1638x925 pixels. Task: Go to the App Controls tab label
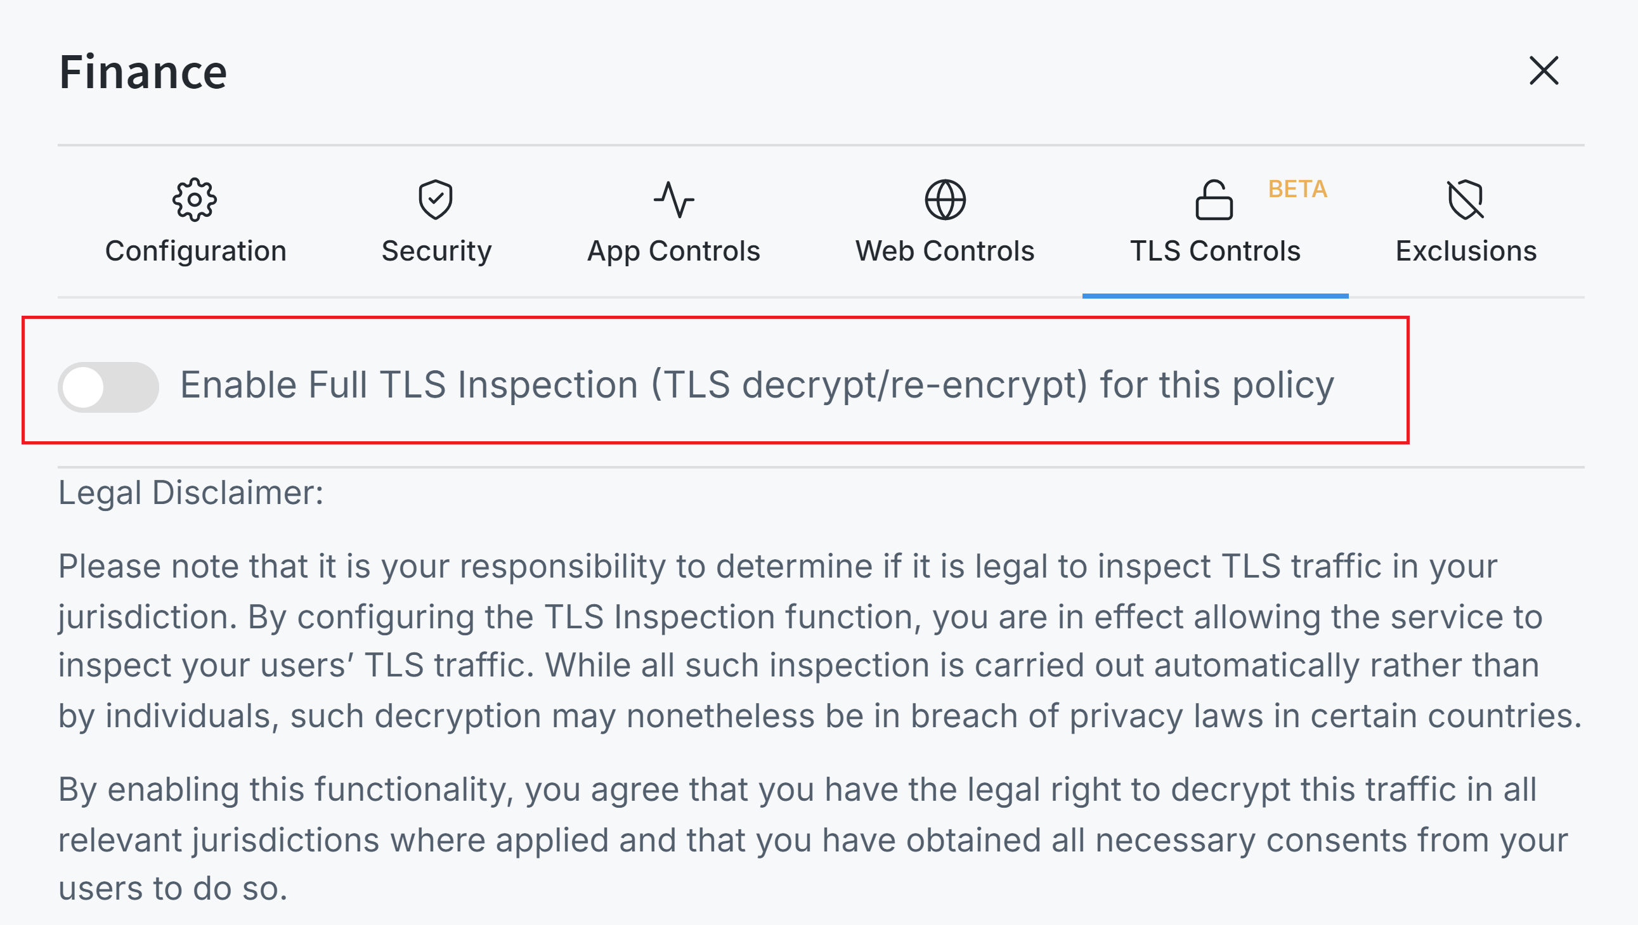pos(673,251)
